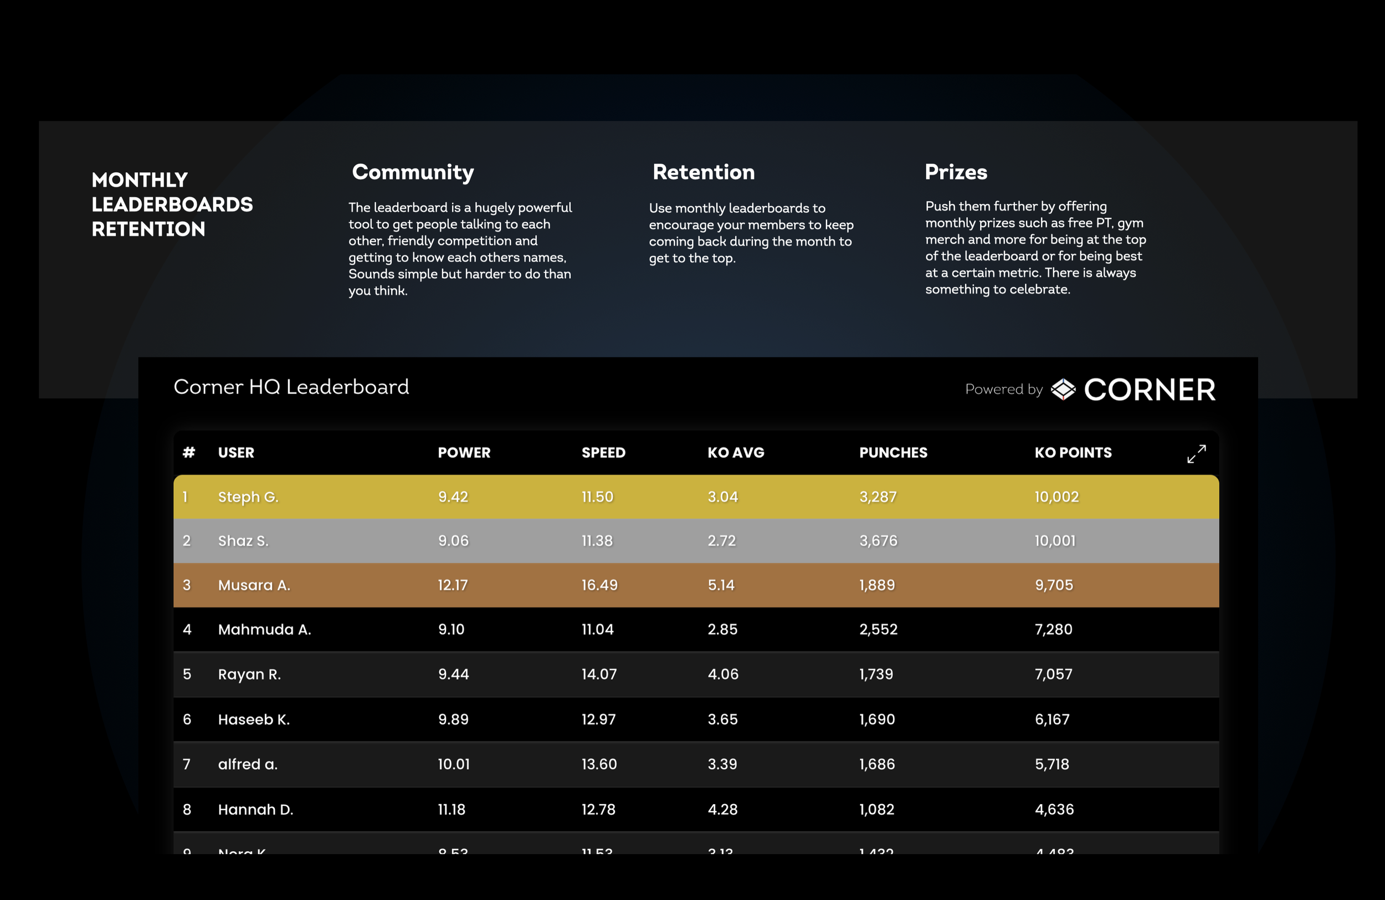Click the Corner HQ Leaderboard title

[291, 387]
